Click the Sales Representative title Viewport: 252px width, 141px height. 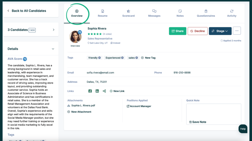click(100, 39)
